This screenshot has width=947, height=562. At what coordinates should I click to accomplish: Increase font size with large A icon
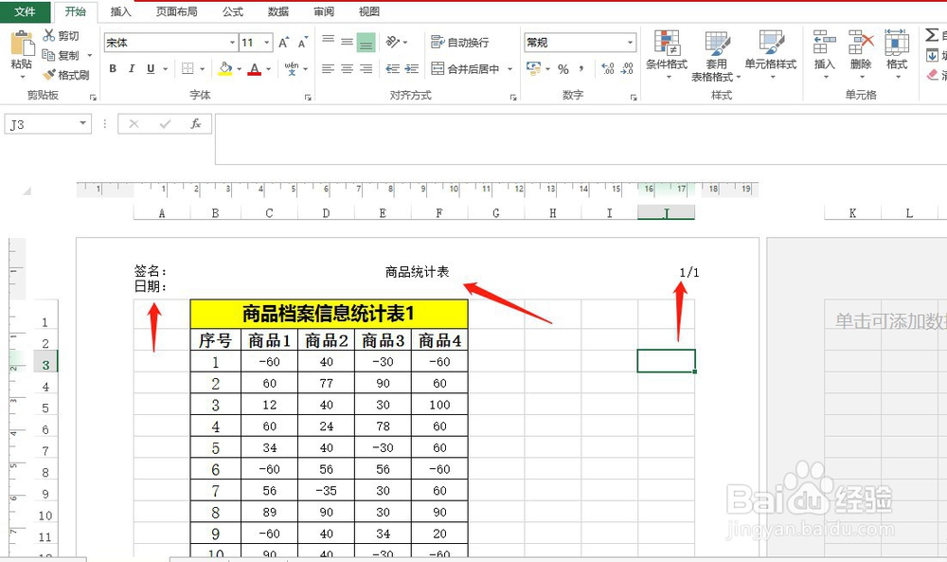tap(283, 43)
